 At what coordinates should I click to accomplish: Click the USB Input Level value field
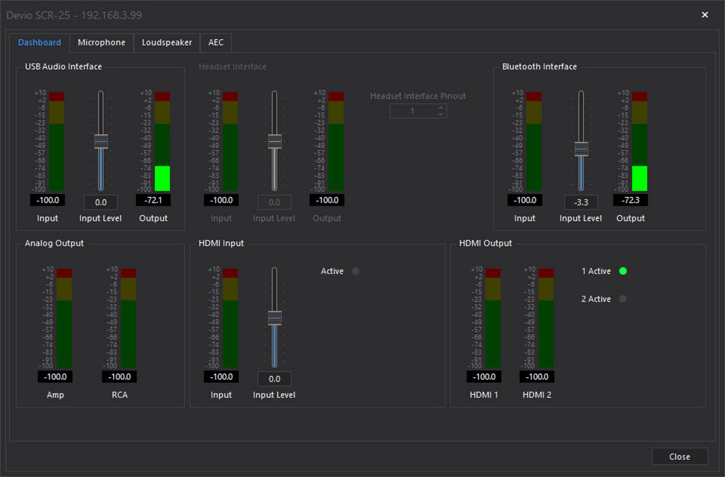click(x=101, y=202)
